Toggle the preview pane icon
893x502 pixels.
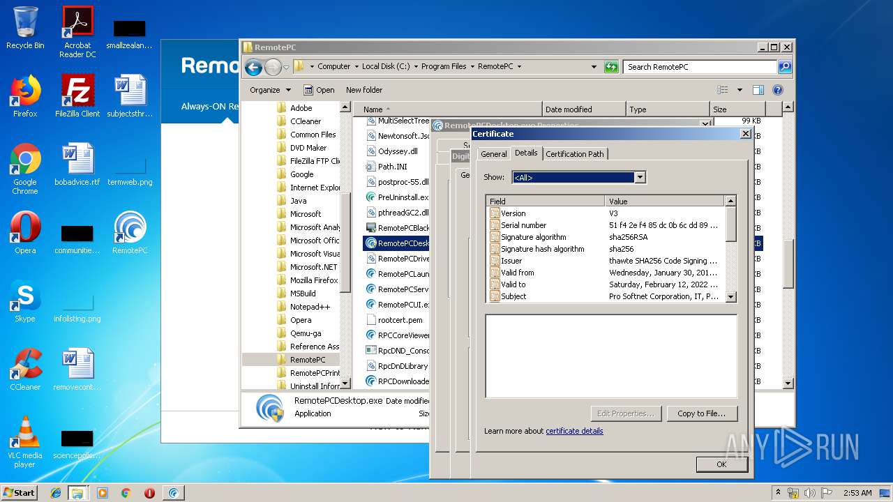758,90
